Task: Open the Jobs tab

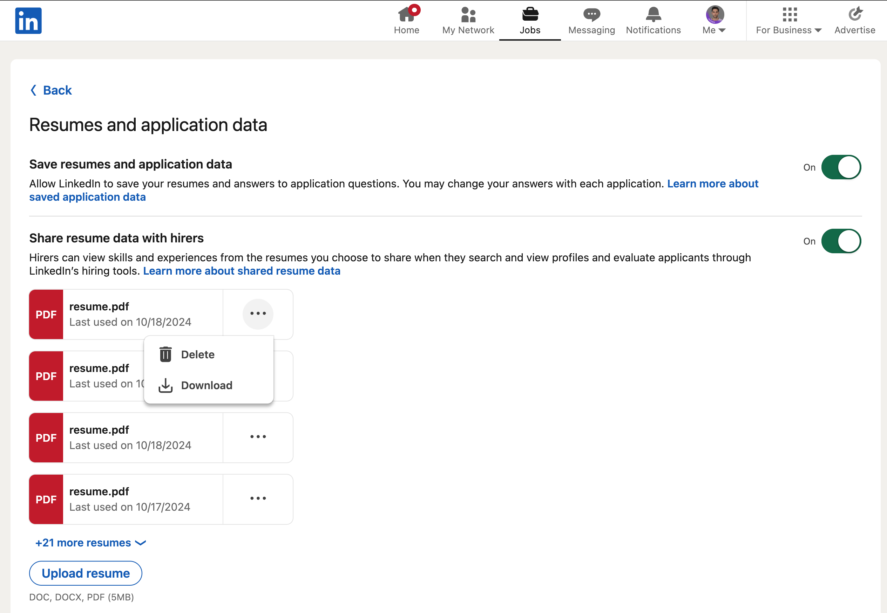Action: pos(530,21)
